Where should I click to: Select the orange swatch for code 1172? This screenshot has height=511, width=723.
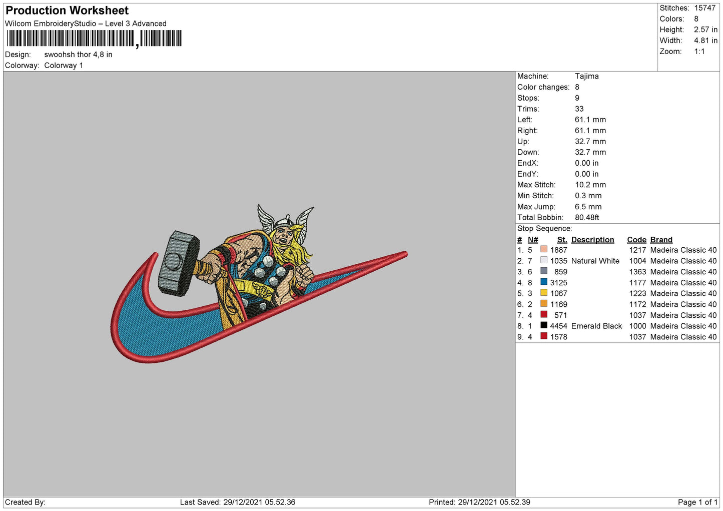(543, 304)
